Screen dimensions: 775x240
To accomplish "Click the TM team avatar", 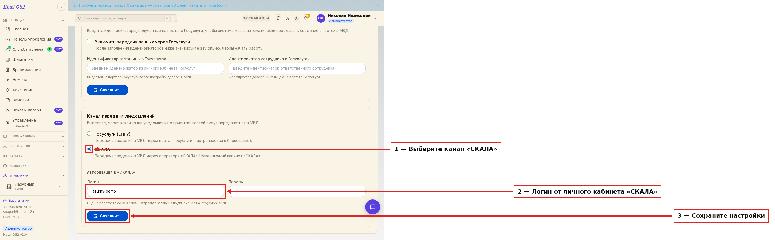I will [x=246, y=18].
